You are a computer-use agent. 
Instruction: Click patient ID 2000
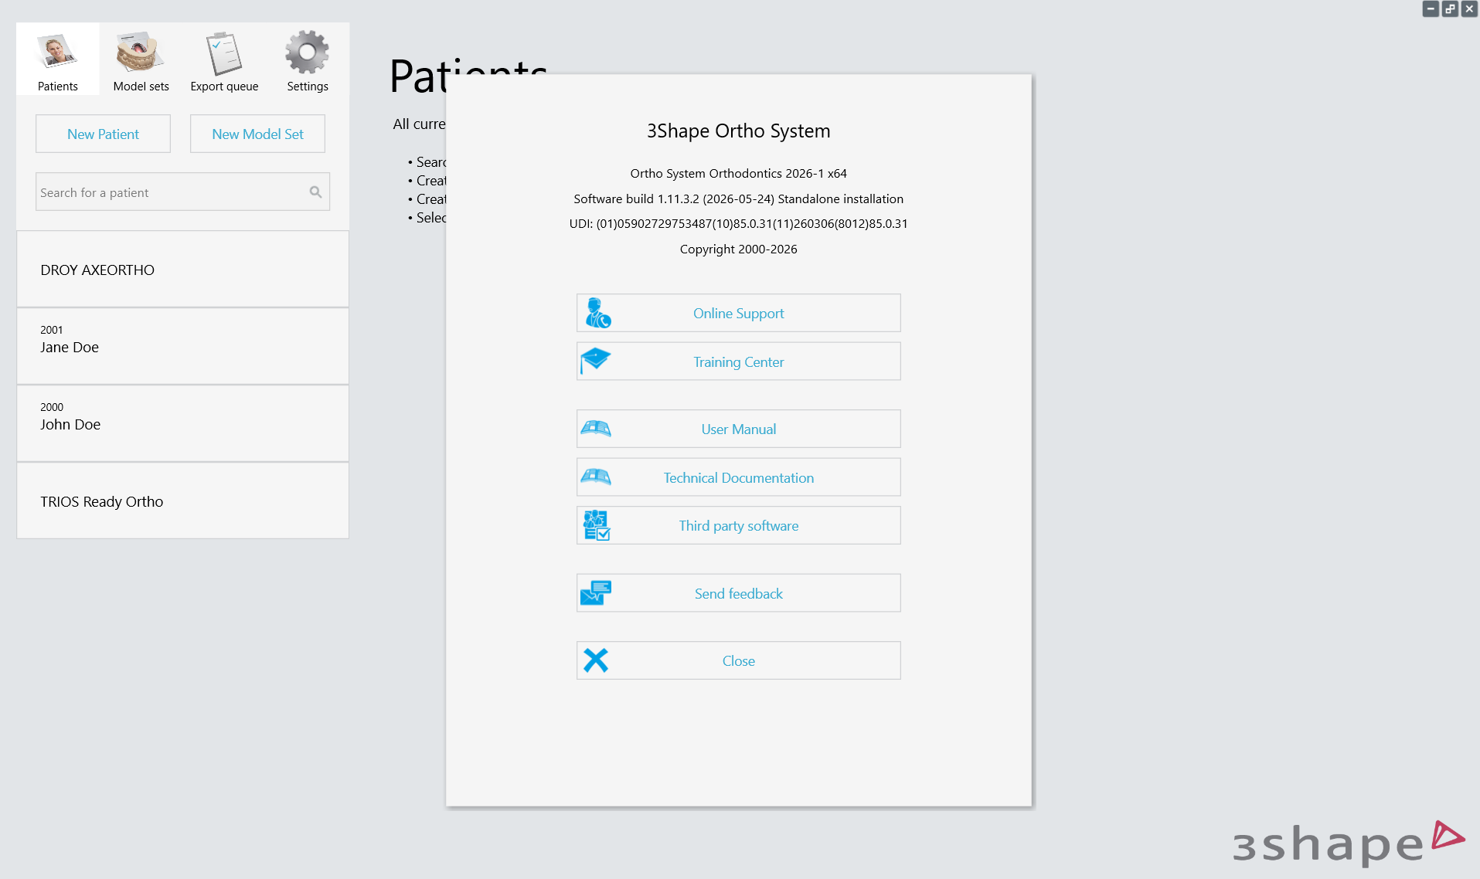[52, 407]
